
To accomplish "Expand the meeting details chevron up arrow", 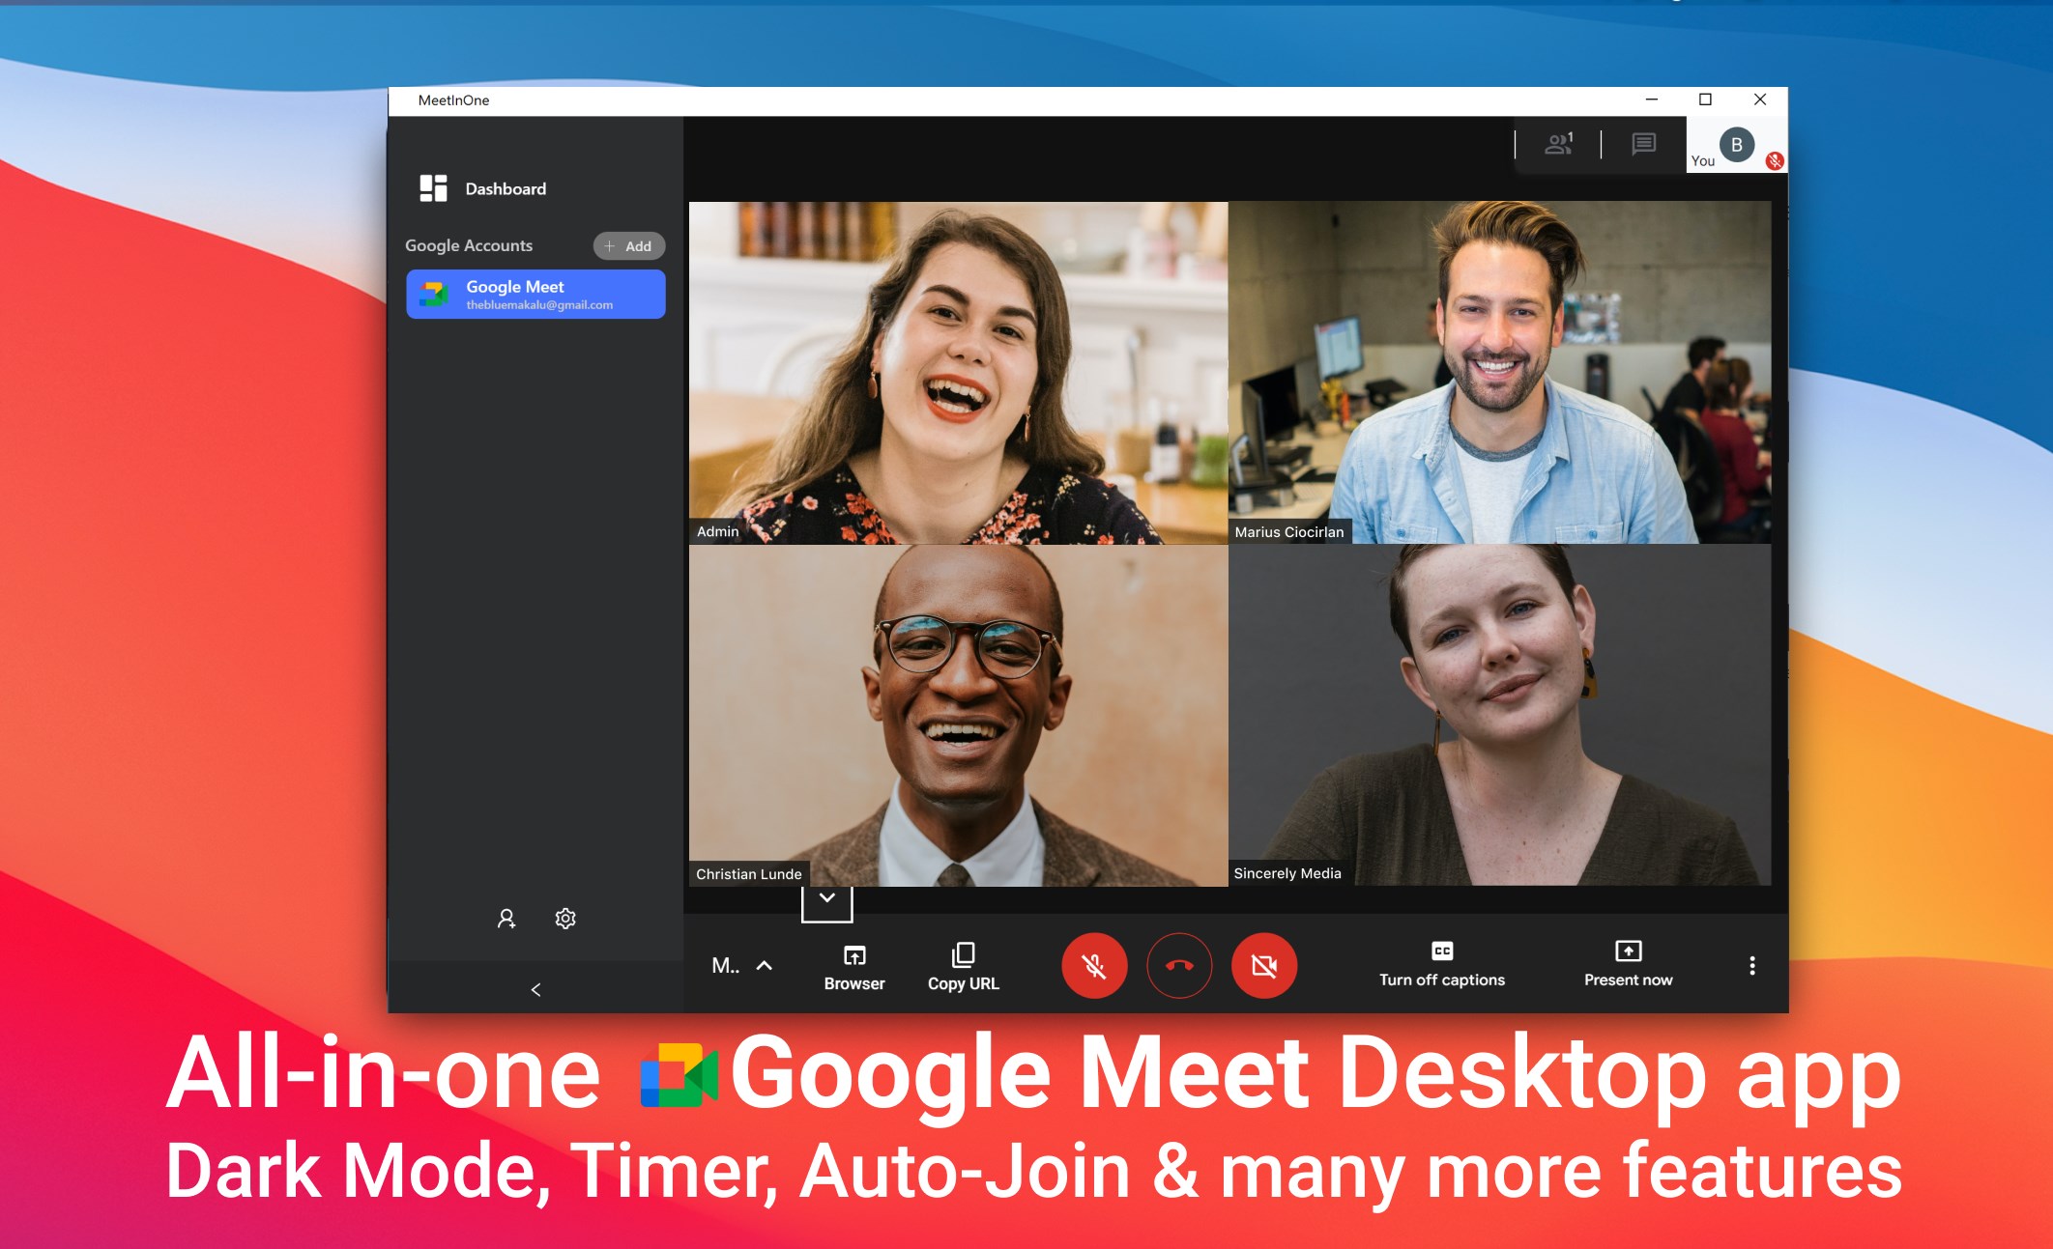I will tap(765, 965).
